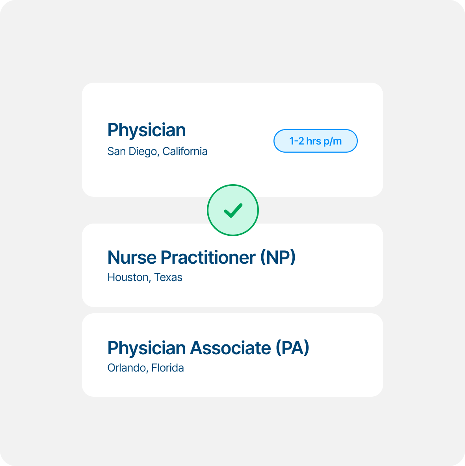Click empty space right of Orlando, Florida
This screenshot has height=466, width=465.
coord(276,368)
